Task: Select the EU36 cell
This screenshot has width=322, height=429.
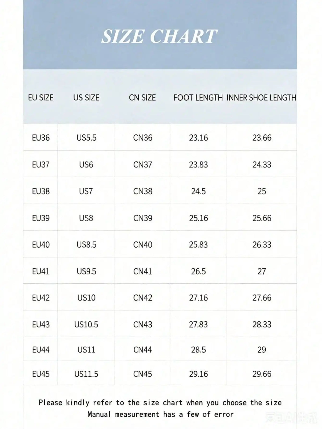Action: [41, 138]
